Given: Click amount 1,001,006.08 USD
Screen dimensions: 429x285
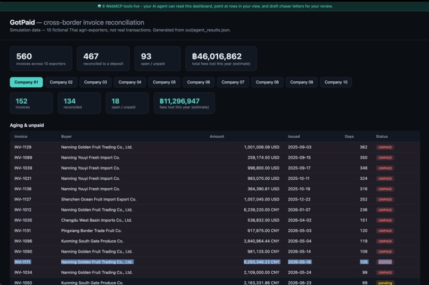Looking at the screenshot, I should click(261, 147).
